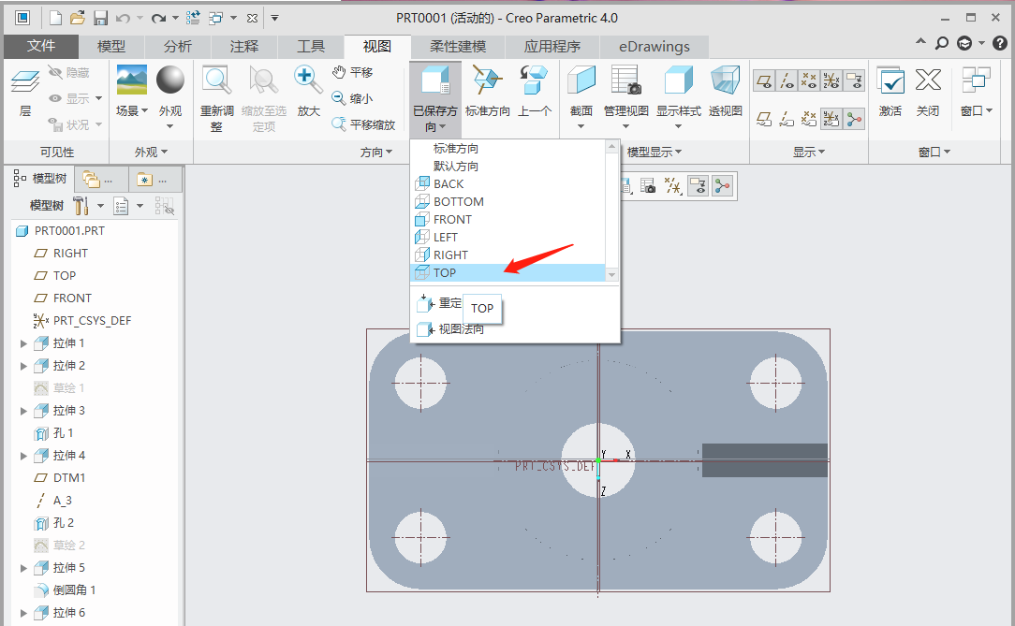Toggle csys display in graphics toolbar

tap(673, 187)
